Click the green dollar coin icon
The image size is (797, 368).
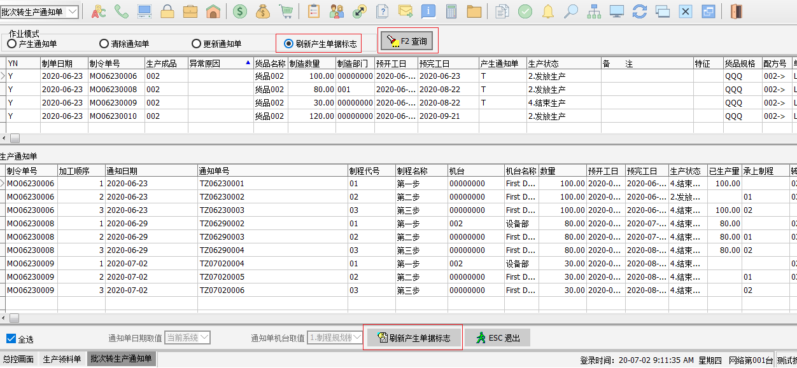tap(240, 11)
